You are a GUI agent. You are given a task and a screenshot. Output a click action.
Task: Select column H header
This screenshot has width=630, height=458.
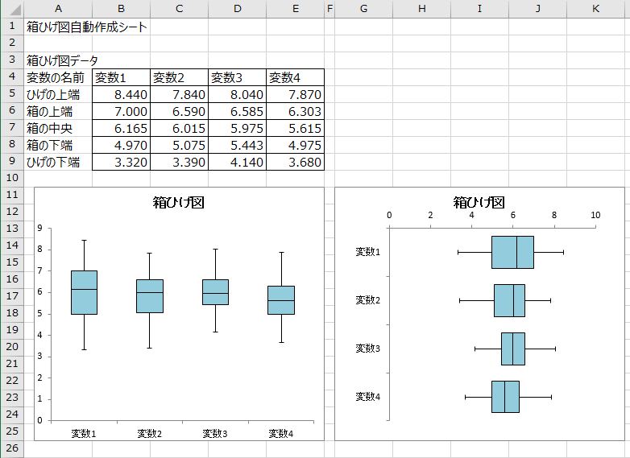click(422, 9)
